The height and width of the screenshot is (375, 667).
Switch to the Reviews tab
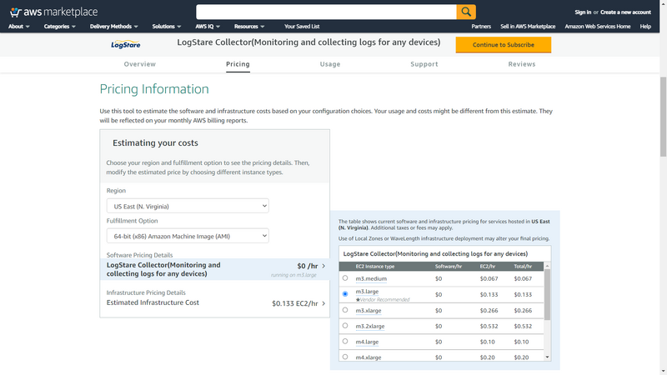[522, 64]
